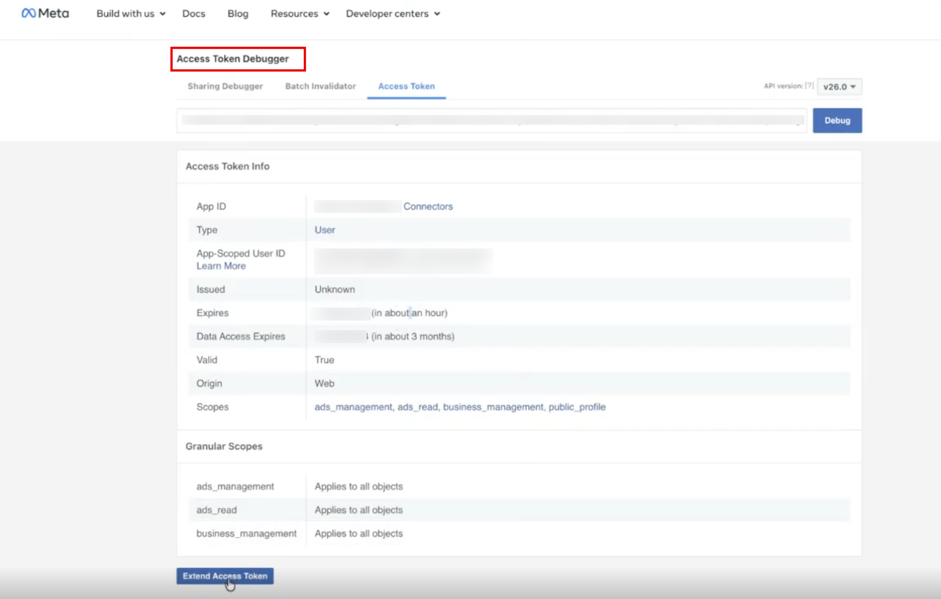Open the Connectors app link
The height and width of the screenshot is (599, 941).
(428, 206)
